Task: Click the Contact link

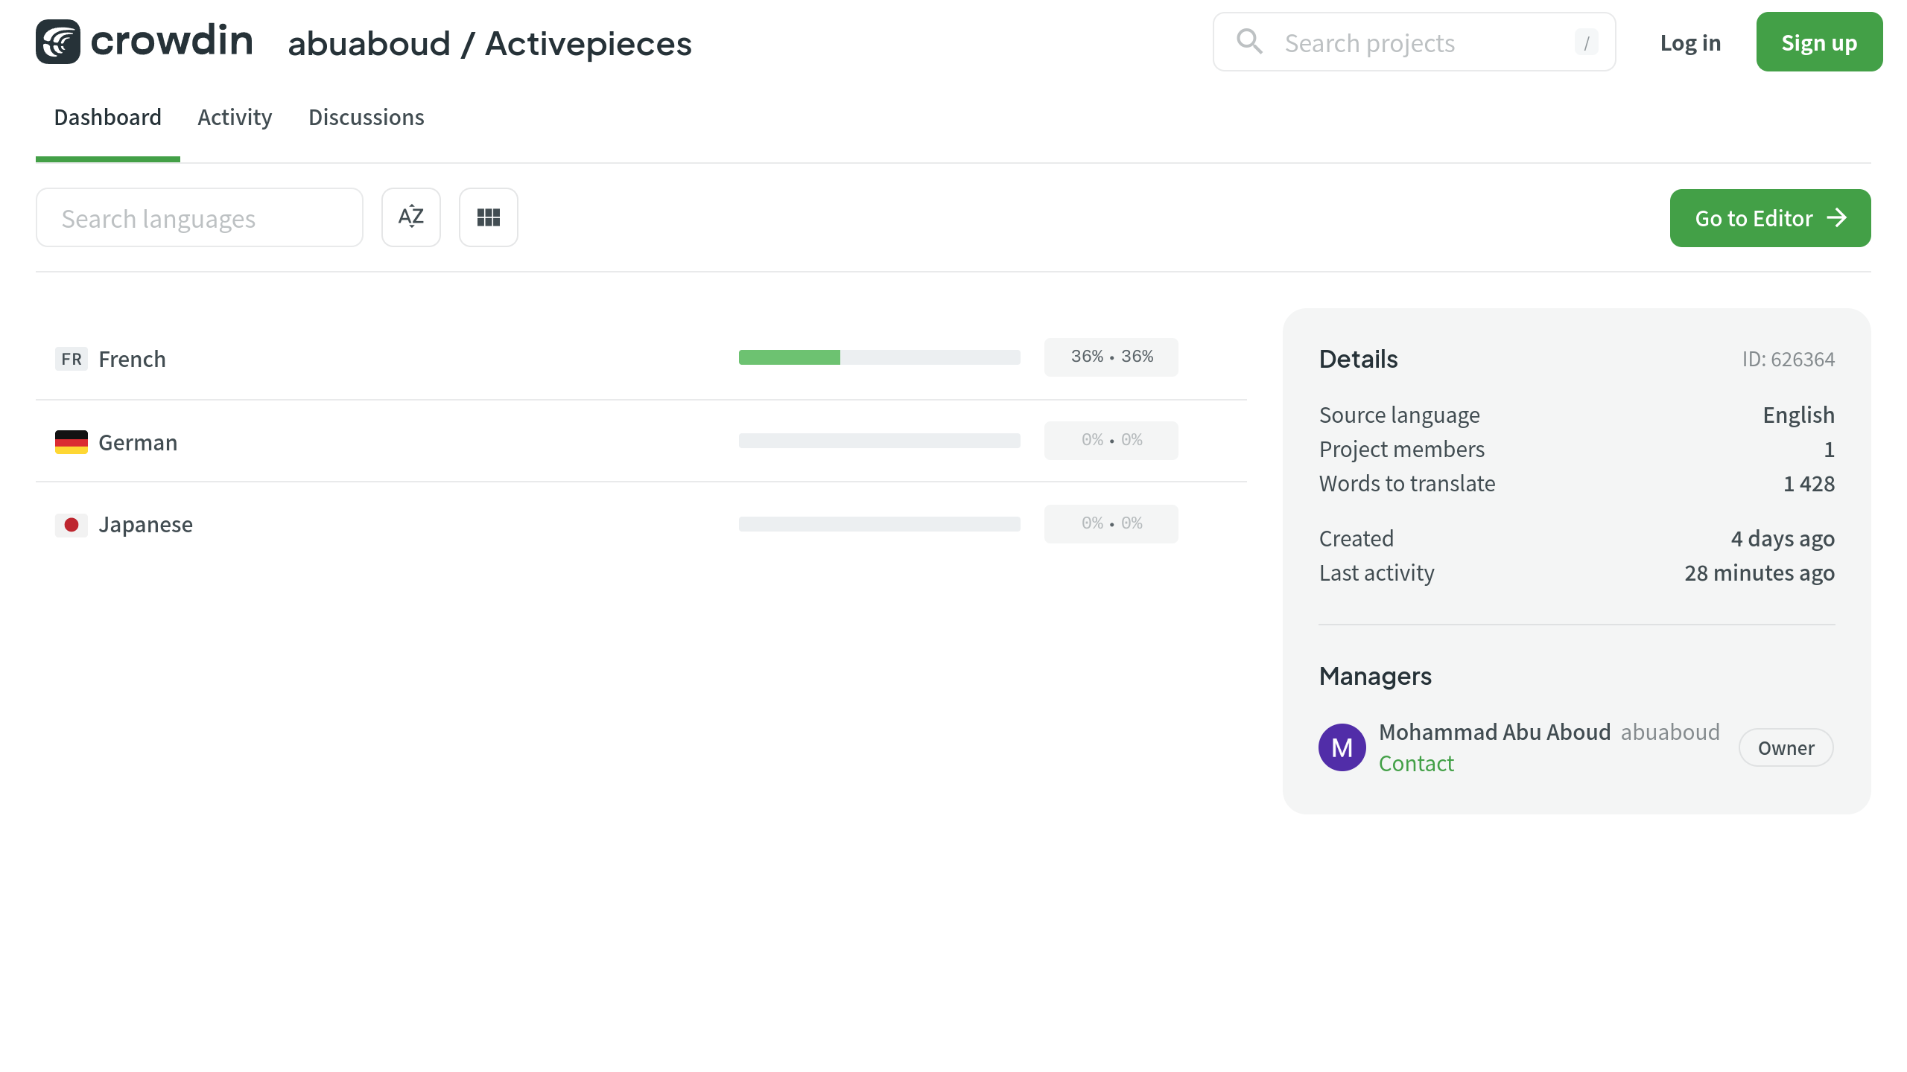Action: pyautogui.click(x=1416, y=764)
